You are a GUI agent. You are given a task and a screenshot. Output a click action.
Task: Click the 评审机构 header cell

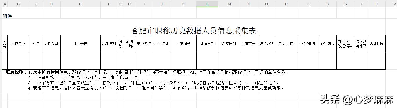click(x=308, y=44)
